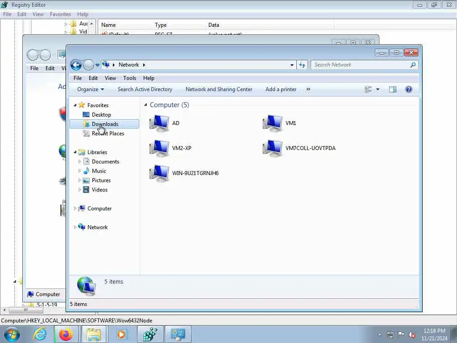Expand Computer node in navigation pane
The width and height of the screenshot is (457, 343).
[x=75, y=209]
